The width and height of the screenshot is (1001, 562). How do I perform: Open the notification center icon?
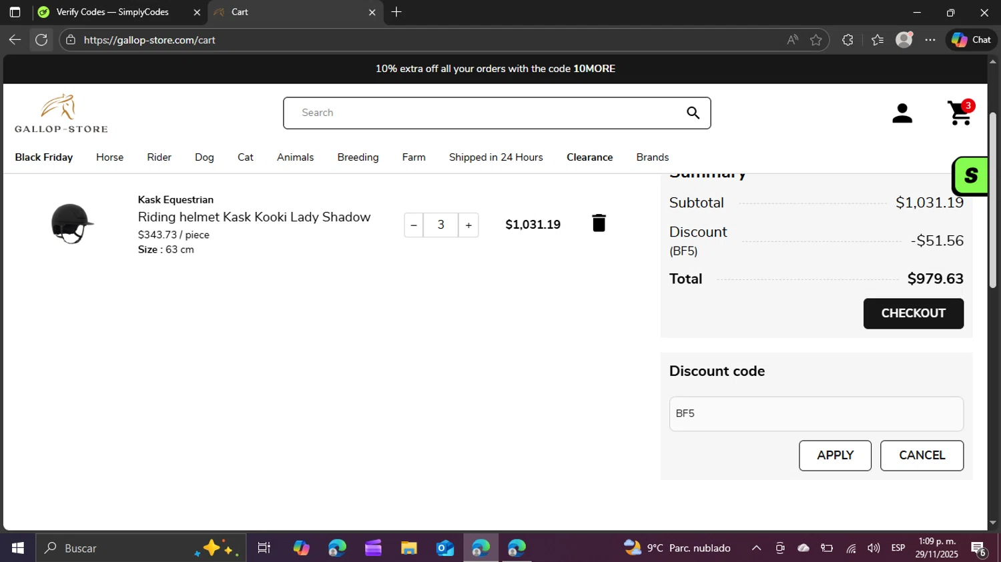pos(979,549)
